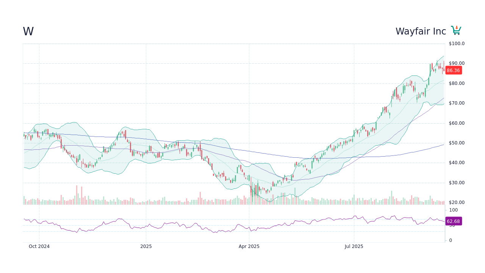Expand the Oct 2024 date range

coord(39,246)
